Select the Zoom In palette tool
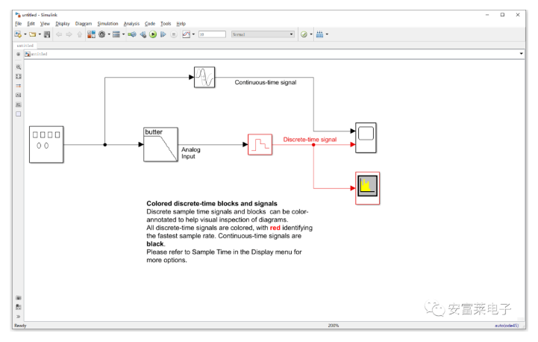Viewport: 538px width, 342px height. click(19, 67)
